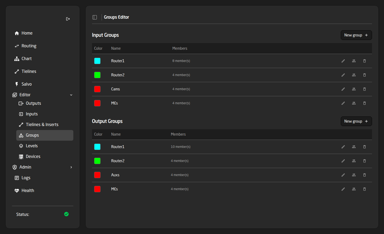Open the Salvo page
This screenshot has width=384, height=234.
click(x=43, y=84)
